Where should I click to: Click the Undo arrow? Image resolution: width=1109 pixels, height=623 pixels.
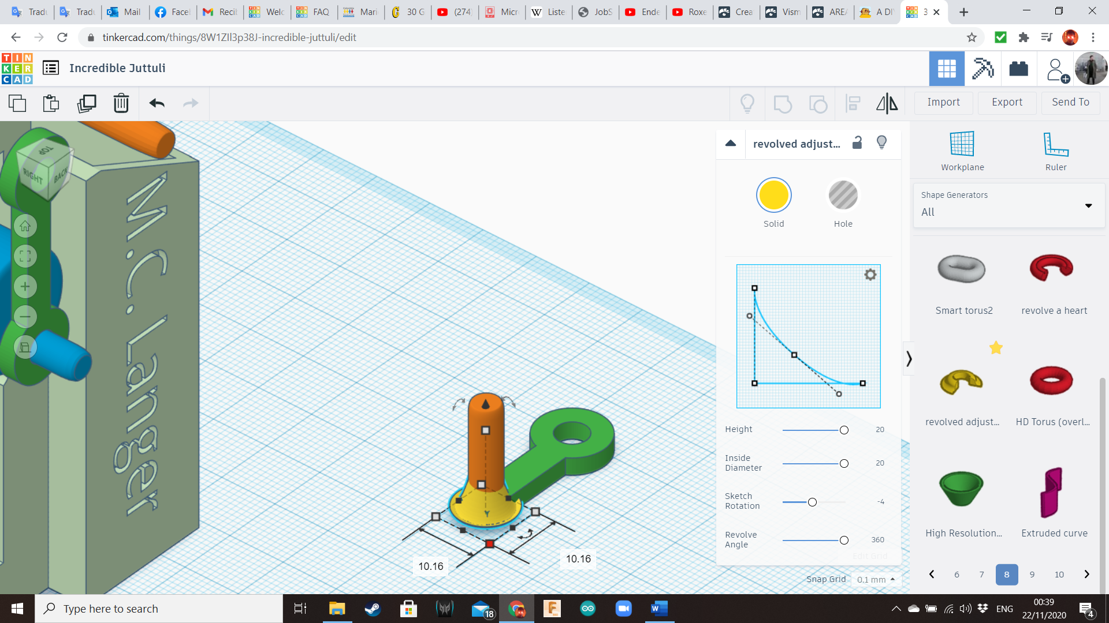(157, 103)
